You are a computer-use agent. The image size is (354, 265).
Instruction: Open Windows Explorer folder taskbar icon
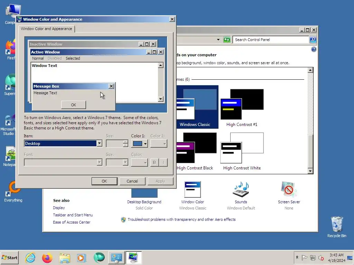pos(65,257)
